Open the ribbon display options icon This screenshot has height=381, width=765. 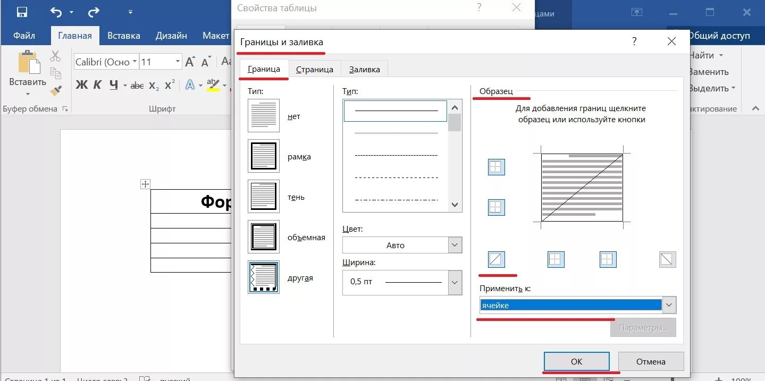coord(636,12)
